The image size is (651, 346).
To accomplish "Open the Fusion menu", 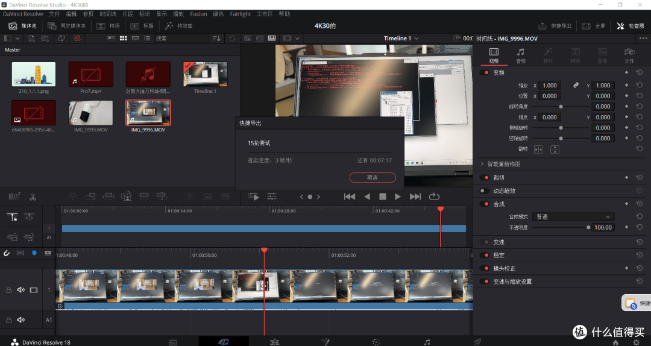I will [x=198, y=14].
